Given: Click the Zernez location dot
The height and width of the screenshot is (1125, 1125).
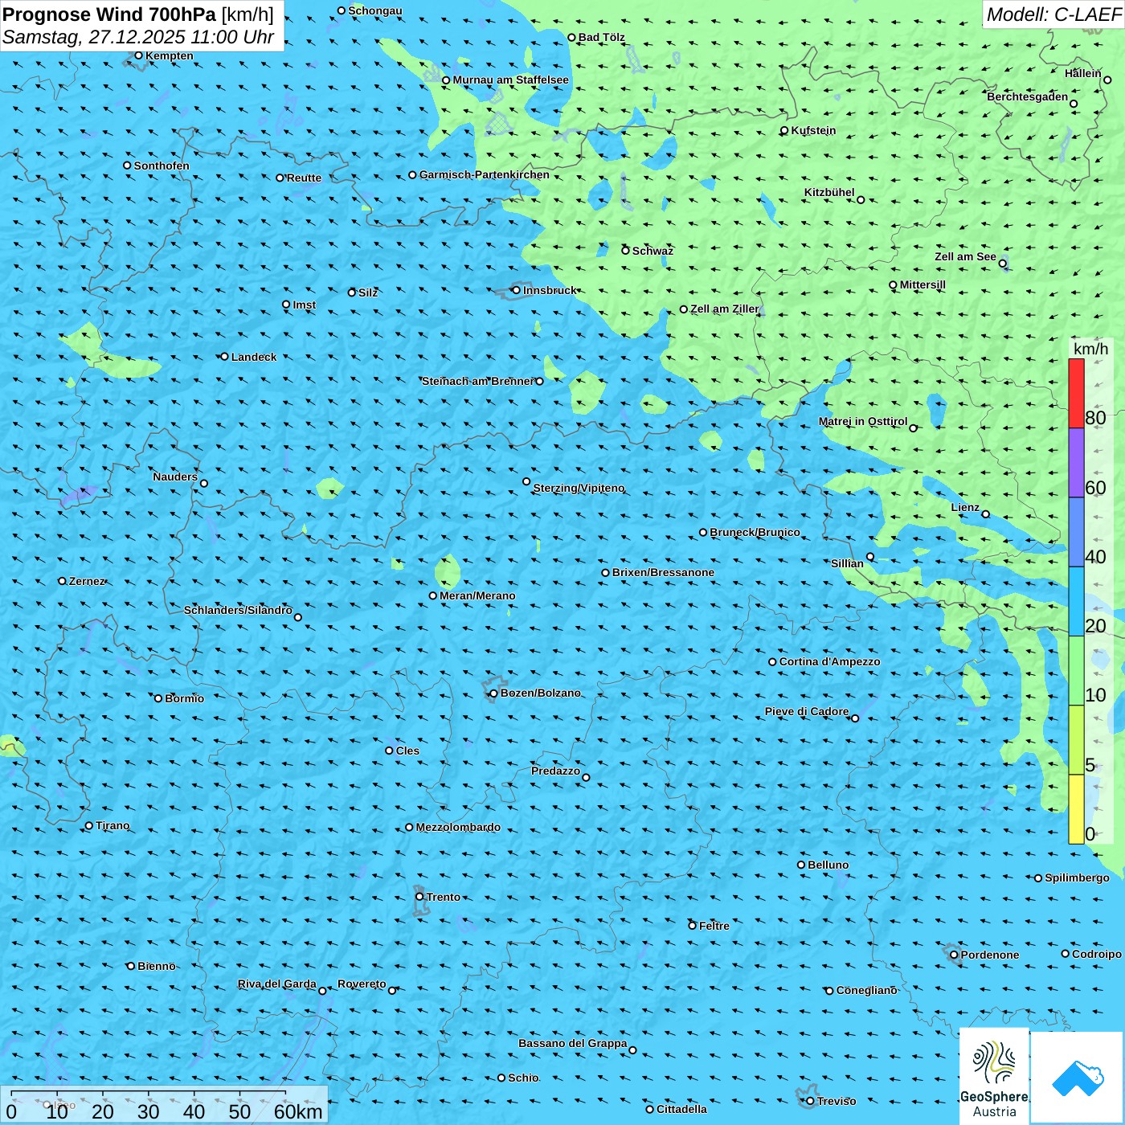Looking at the screenshot, I should click(x=62, y=581).
